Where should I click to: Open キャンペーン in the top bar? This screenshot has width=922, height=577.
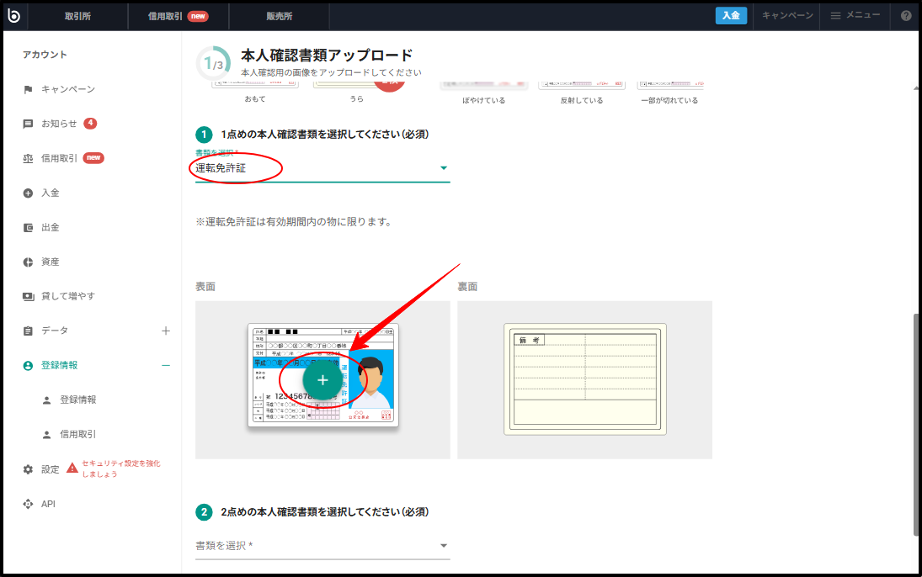(787, 16)
